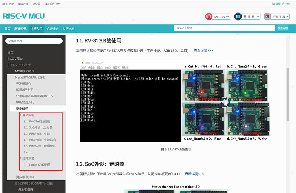Click the Red LED board photo
Viewport: 296px width, 193px height.
click(x=203, y=85)
